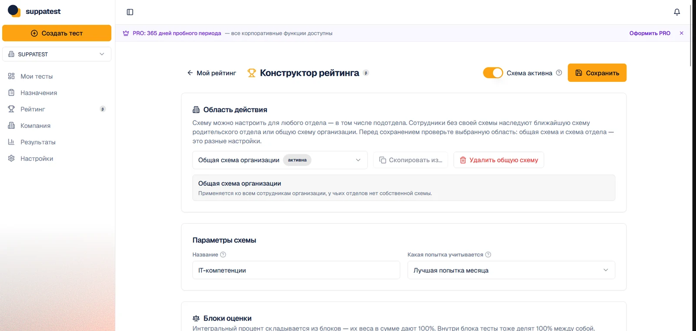Toggle the sidebar panel icon
The height and width of the screenshot is (331, 696).
coord(130,12)
